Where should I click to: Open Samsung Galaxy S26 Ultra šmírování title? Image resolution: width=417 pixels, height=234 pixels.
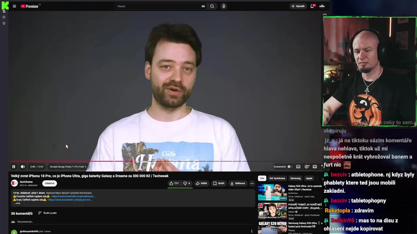304,225
